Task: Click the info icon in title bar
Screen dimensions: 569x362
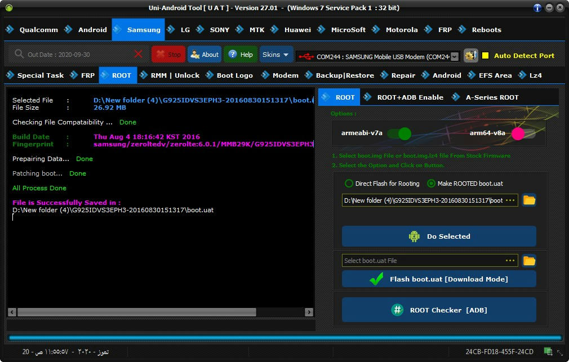Action: click(537, 8)
